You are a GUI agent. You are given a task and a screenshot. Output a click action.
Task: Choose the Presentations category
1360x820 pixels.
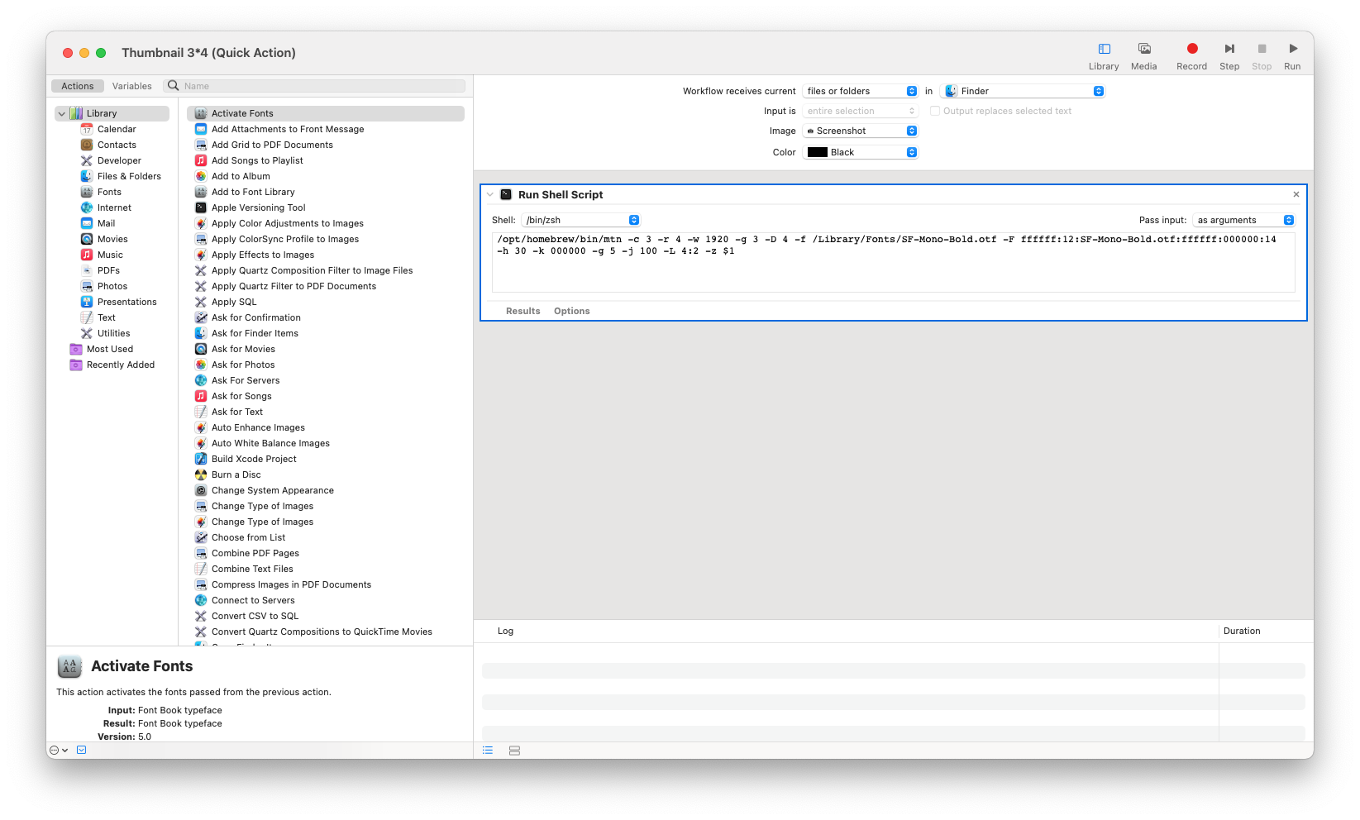click(126, 302)
